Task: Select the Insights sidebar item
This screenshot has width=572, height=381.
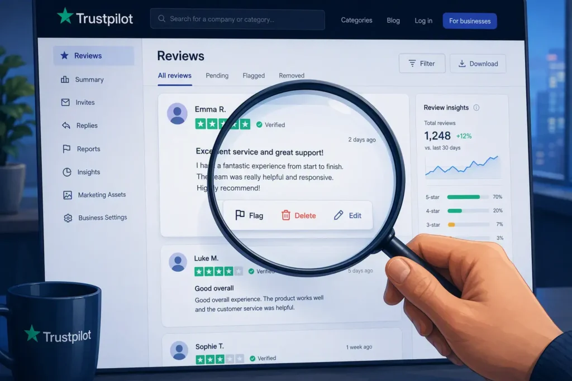Action: click(x=95, y=172)
